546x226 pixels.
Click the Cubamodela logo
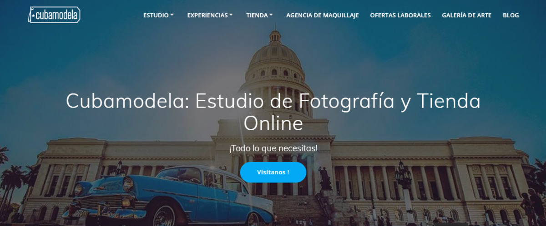54,15
